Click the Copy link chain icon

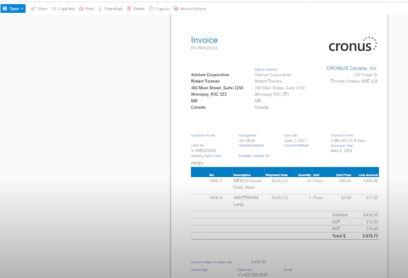pos(54,9)
